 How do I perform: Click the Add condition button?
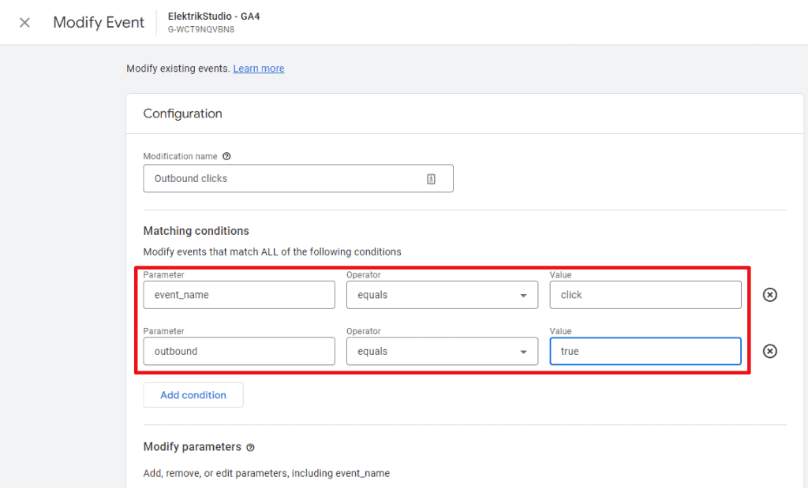click(x=193, y=394)
